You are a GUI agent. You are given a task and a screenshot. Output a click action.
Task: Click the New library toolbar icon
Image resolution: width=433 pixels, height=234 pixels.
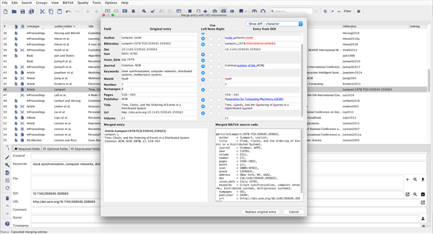point(6,12)
